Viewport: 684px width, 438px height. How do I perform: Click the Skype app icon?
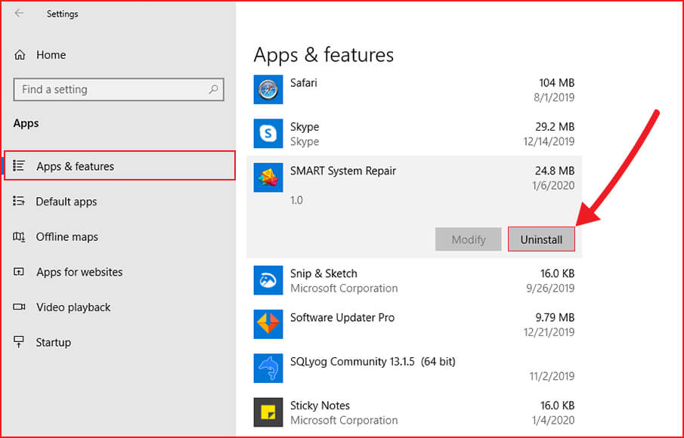coord(268,134)
